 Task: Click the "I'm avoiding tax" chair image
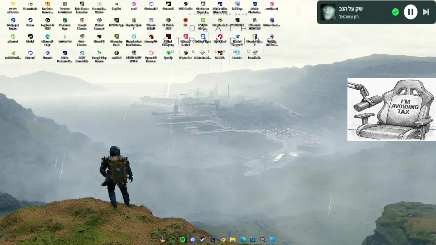click(x=392, y=109)
